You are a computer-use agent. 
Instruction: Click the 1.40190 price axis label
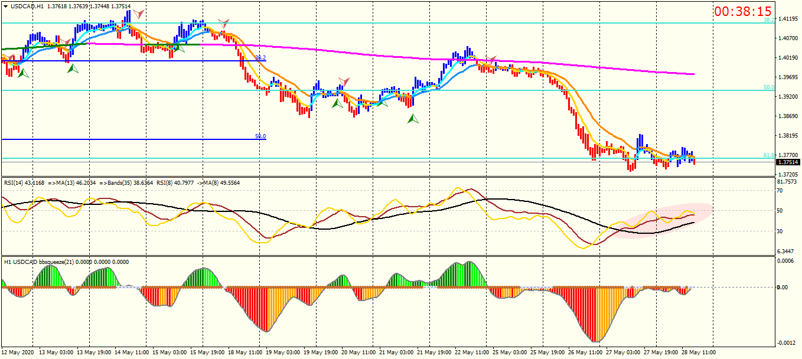pos(788,58)
